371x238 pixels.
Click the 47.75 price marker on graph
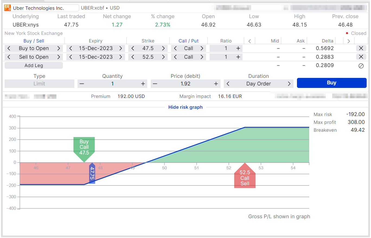(92, 173)
